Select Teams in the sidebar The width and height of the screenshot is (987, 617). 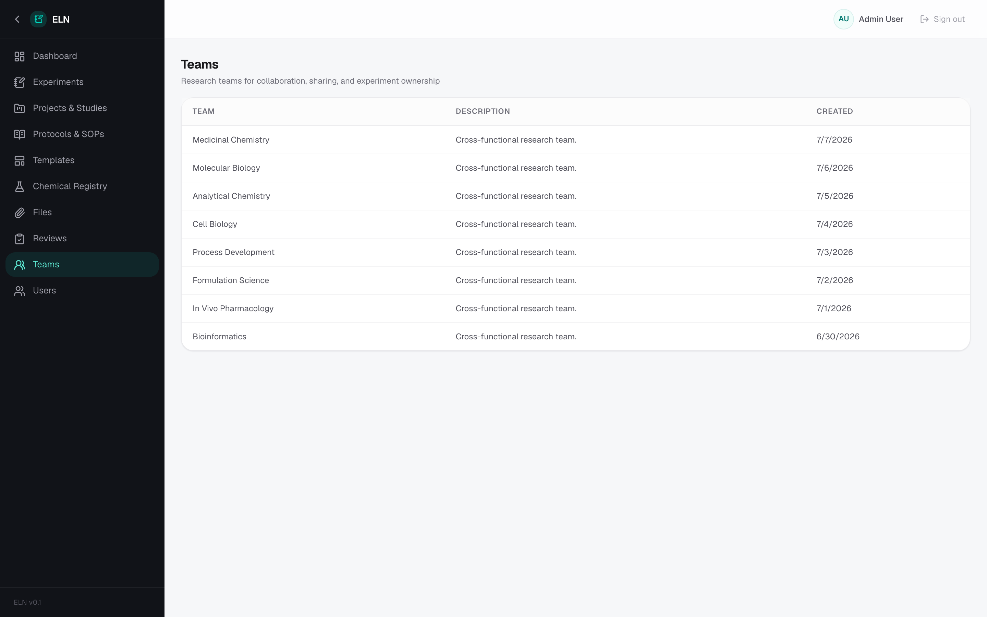[x=82, y=264]
